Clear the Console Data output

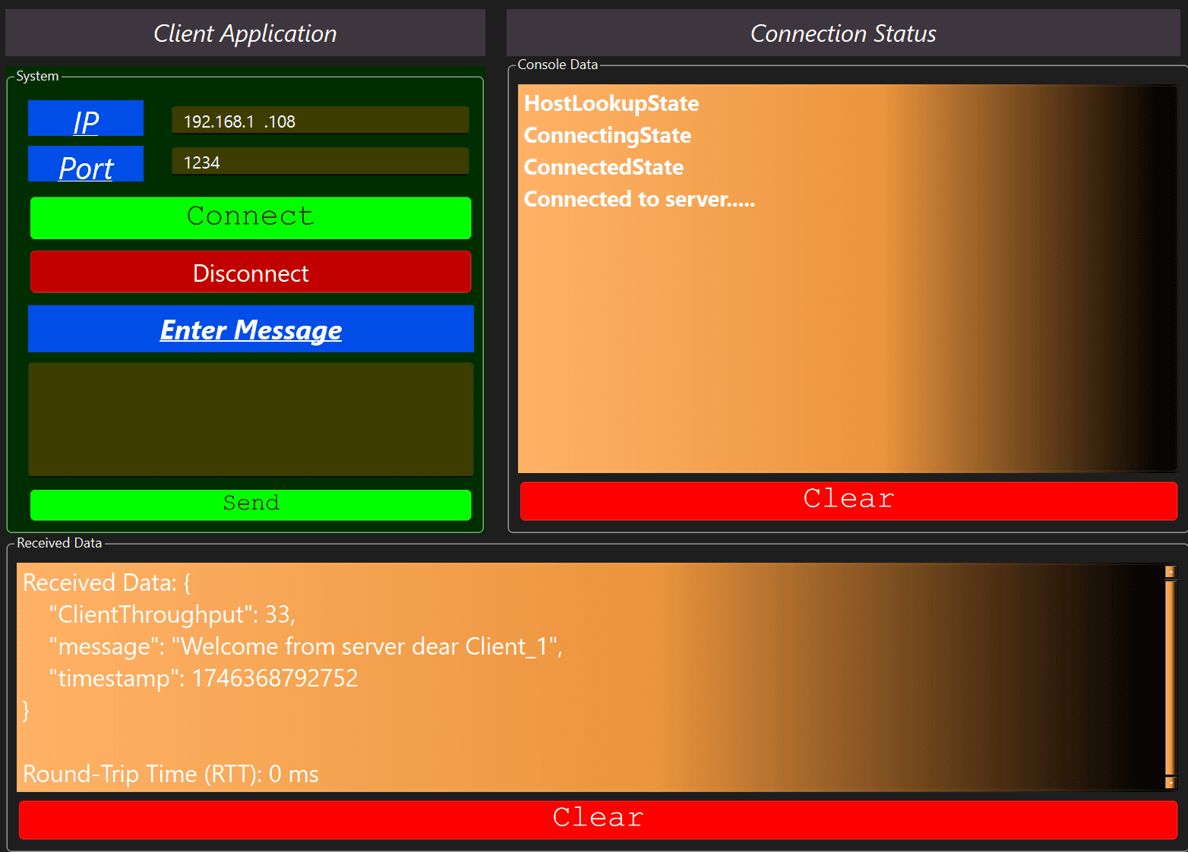point(846,500)
